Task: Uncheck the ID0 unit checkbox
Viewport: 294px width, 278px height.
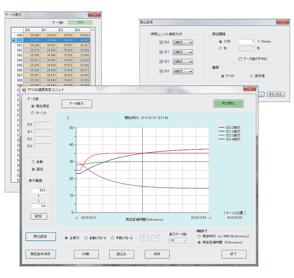Action: coord(161,43)
